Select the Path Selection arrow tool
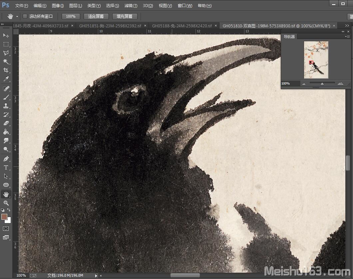Viewport: 353px width, 279px height. click(x=6, y=176)
